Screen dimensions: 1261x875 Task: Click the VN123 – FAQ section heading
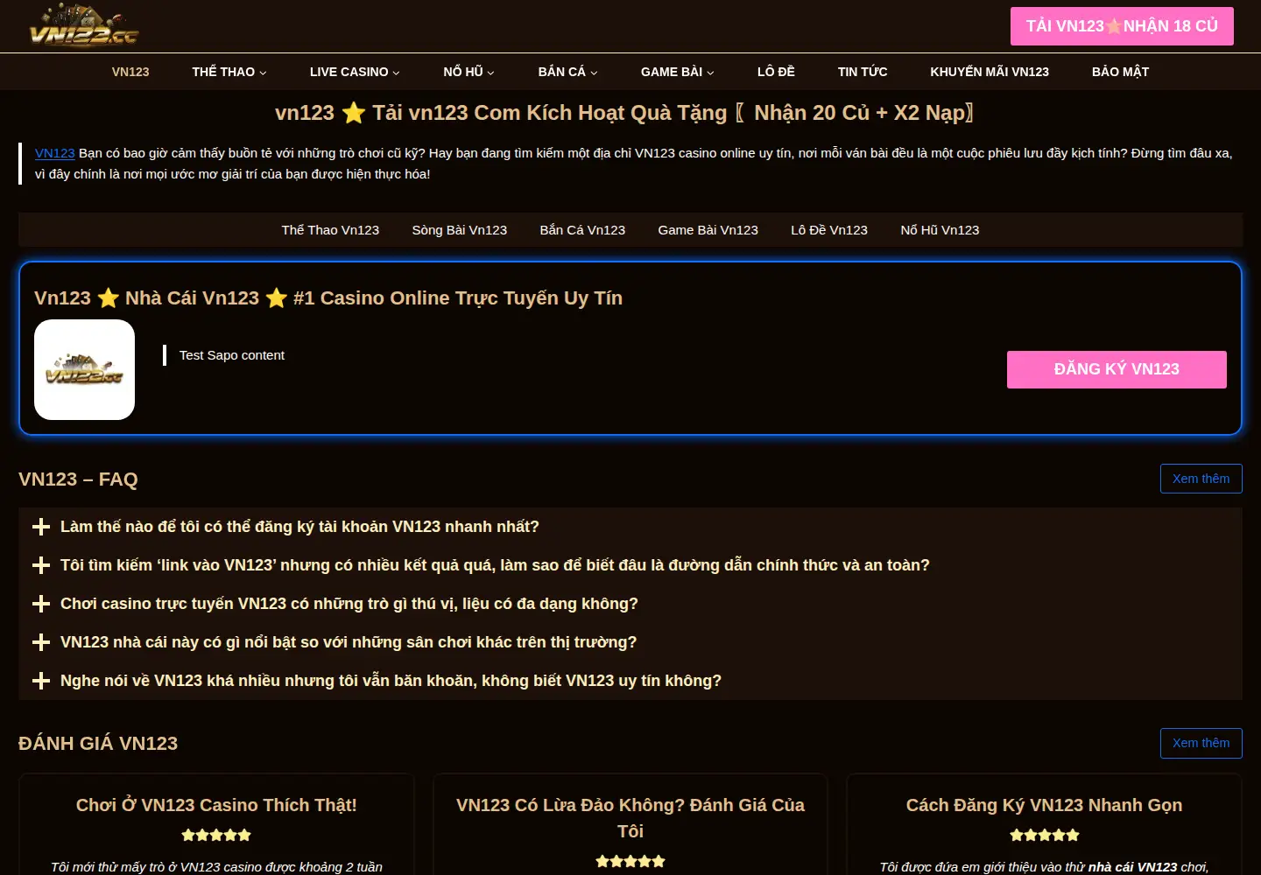point(78,479)
